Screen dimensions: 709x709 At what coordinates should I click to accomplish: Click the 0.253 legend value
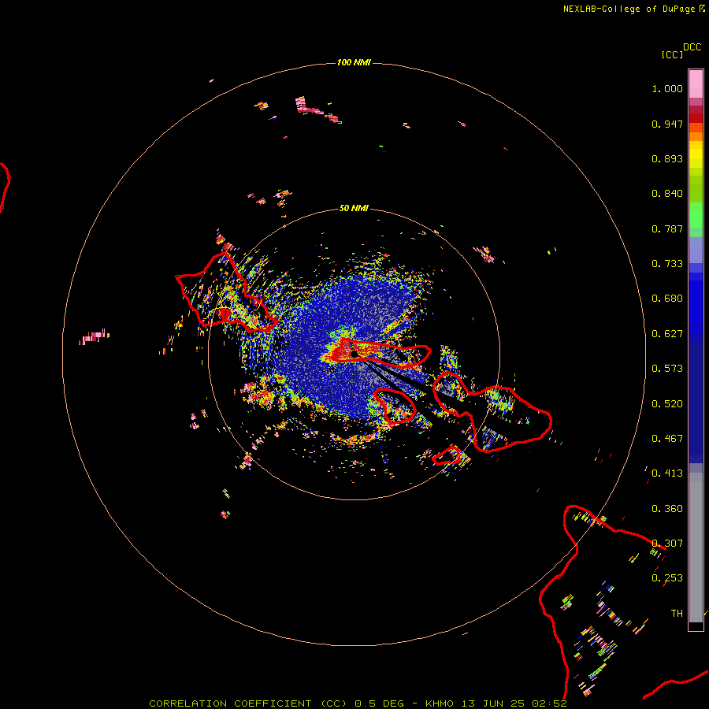point(667,578)
